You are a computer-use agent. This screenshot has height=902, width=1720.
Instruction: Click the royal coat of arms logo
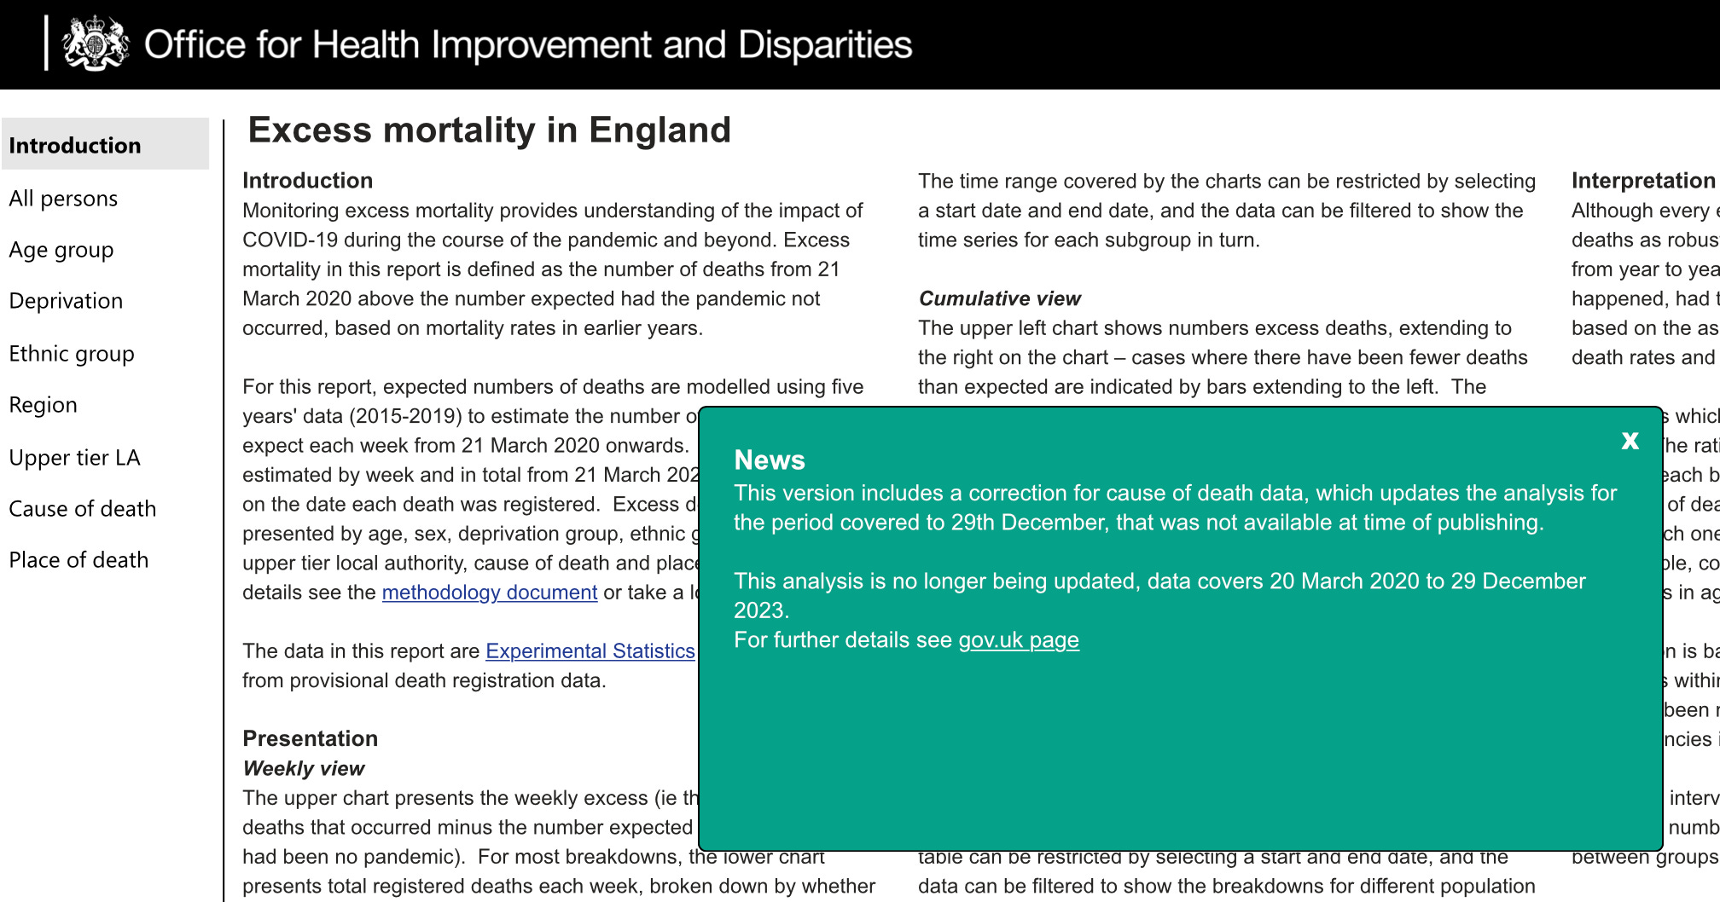(95, 43)
